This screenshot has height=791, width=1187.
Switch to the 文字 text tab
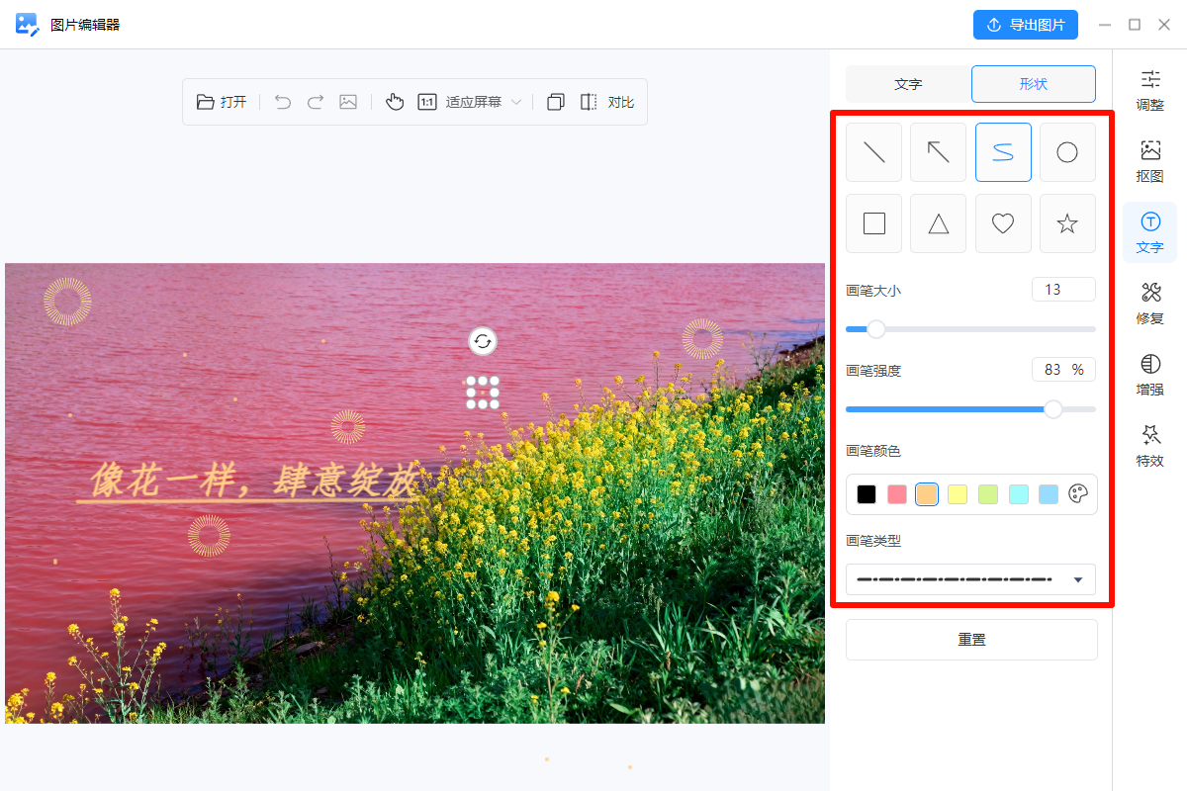(x=907, y=84)
